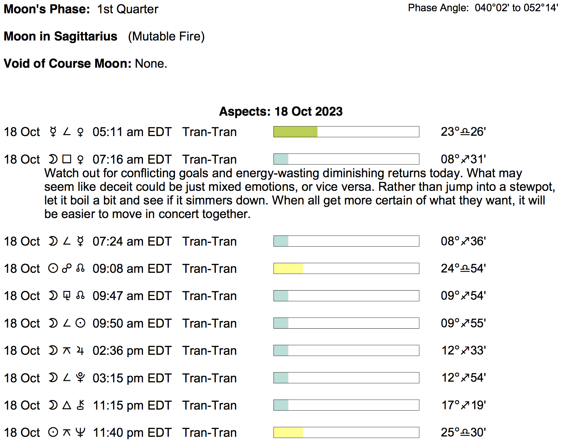This screenshot has height=447, width=563.
Task: Click the Pluto glyph in the 03:15 pm row
Action: 80,378
